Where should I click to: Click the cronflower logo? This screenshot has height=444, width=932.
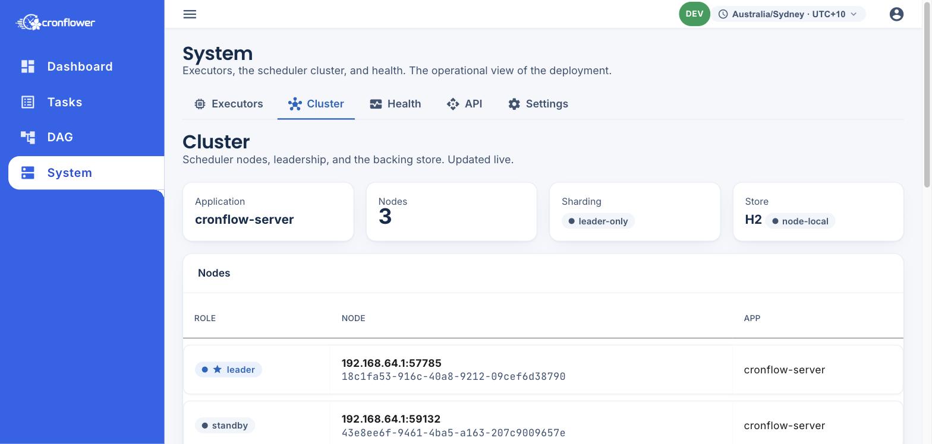point(55,23)
